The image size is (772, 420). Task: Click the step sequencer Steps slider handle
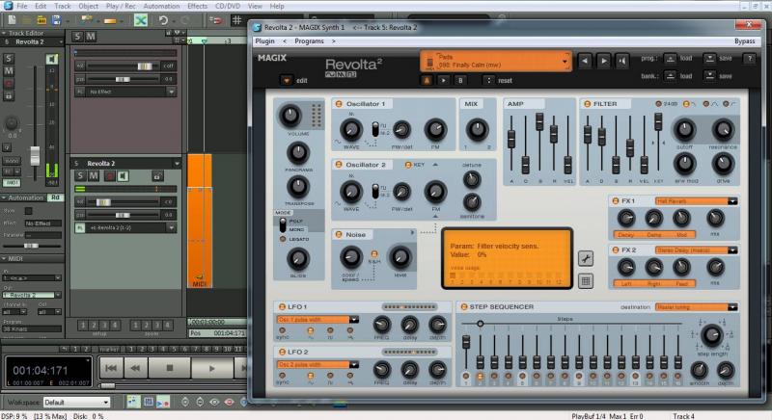click(x=480, y=324)
